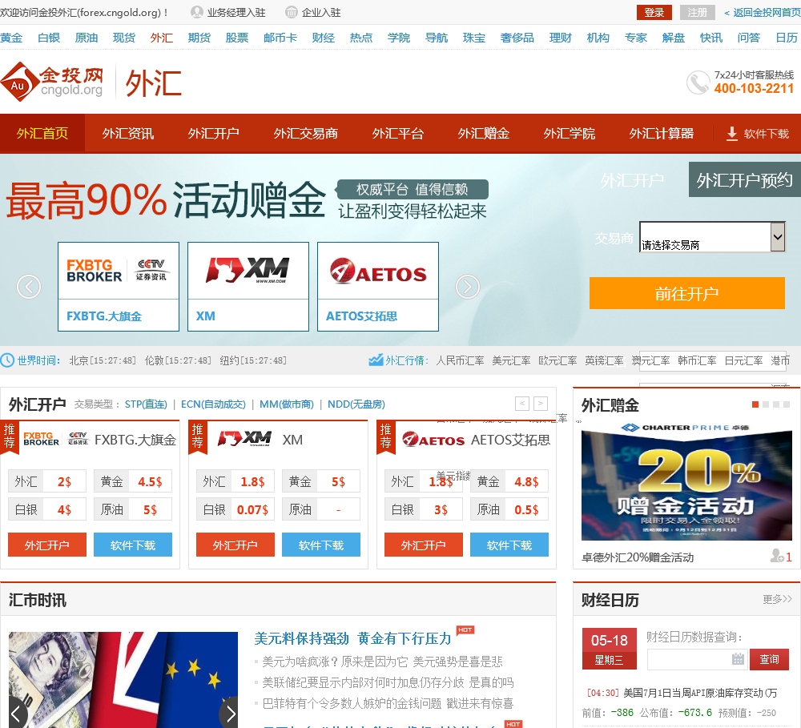Select the last dot in 外汇赠金 slider
This screenshot has width=801, height=728.
tap(787, 404)
